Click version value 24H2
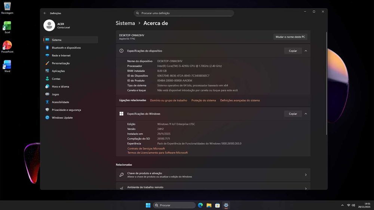This screenshot has width=374, height=210. pos(160,129)
